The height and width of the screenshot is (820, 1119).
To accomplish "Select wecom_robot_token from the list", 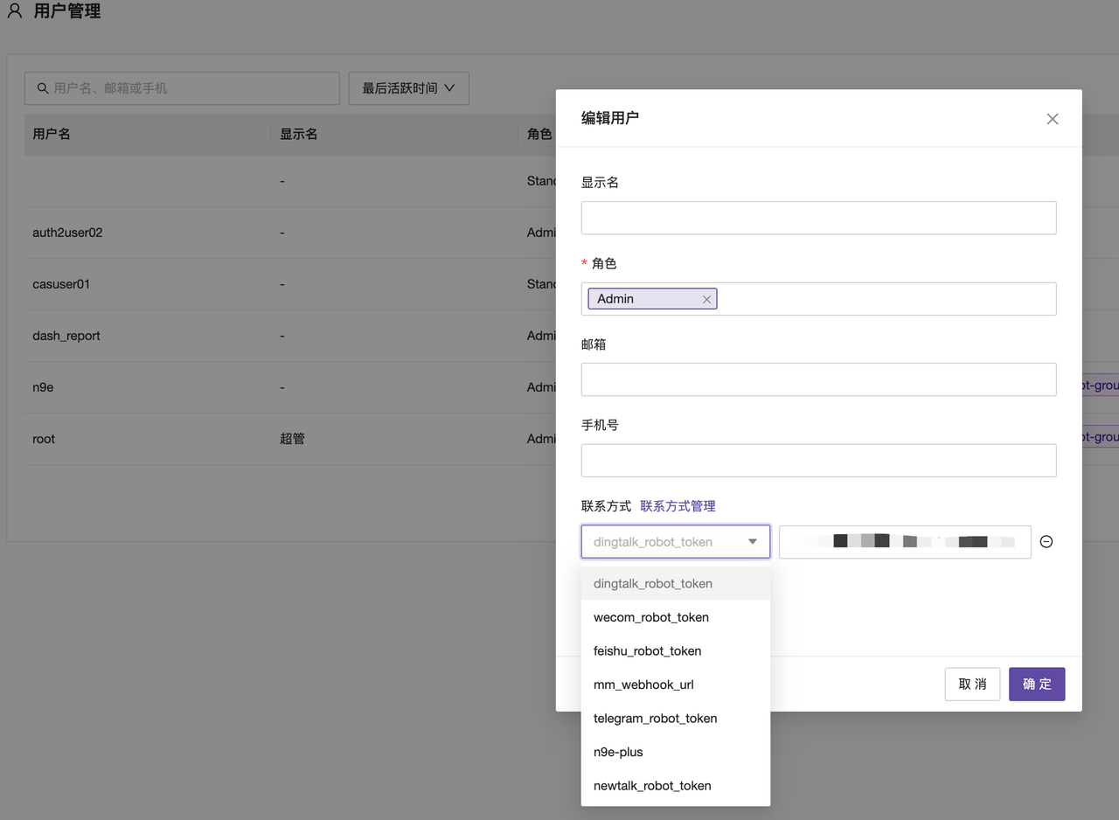I will [x=675, y=617].
